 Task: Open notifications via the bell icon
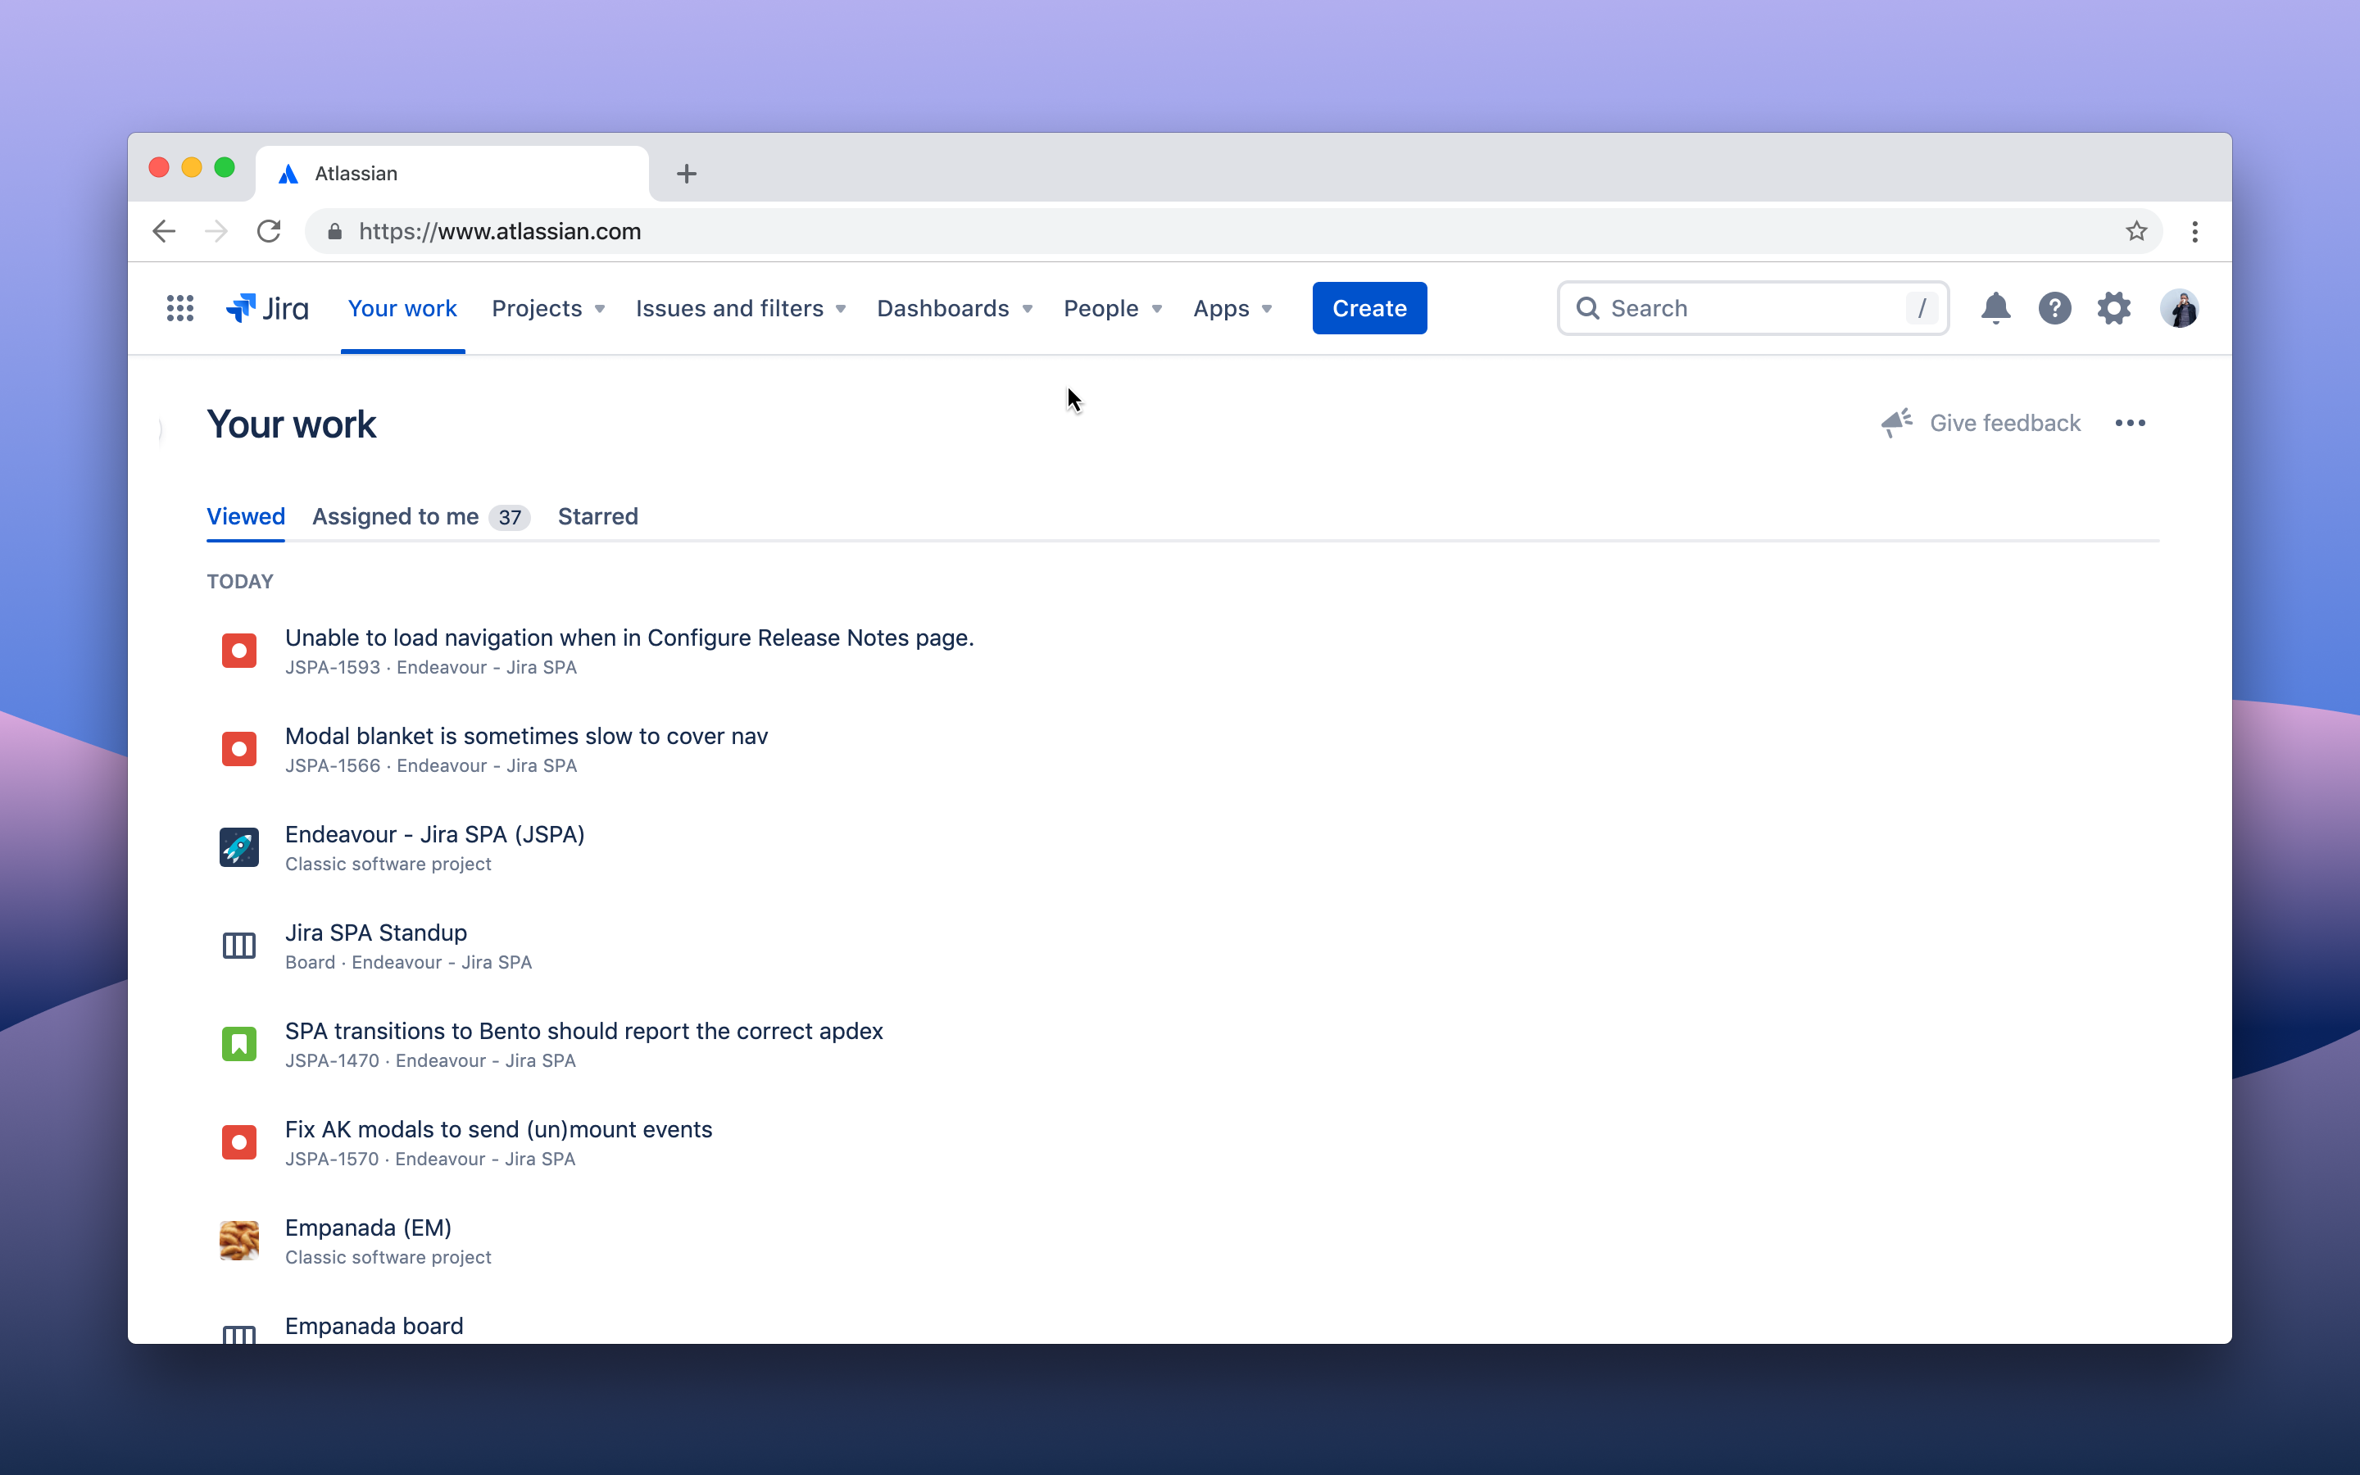1995,308
